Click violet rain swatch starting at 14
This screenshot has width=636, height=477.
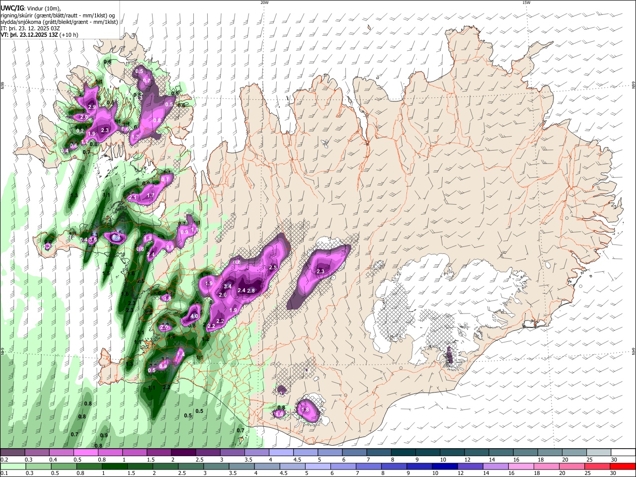point(496,466)
